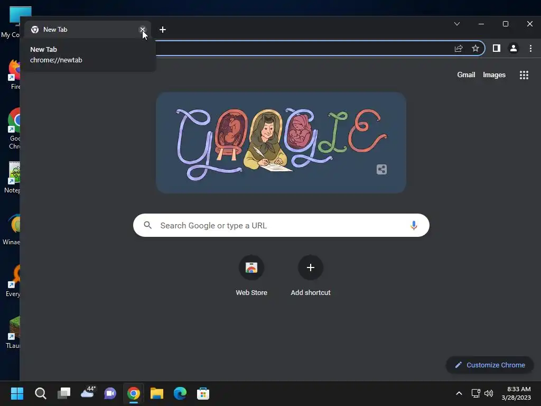Focus the Google search box
The width and height of the screenshot is (541, 406).
(281, 225)
